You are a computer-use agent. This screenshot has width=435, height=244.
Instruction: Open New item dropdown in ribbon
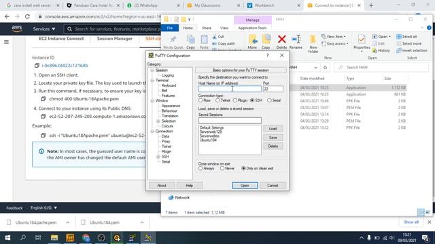pos(333,37)
